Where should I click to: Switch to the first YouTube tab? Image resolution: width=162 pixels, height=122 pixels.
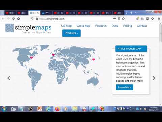click(10, 13)
